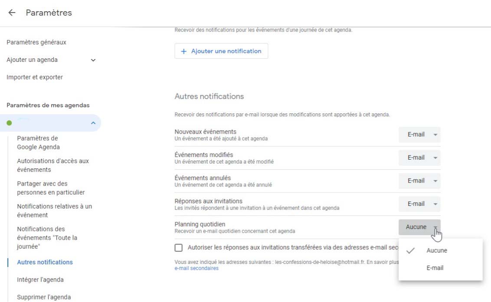Open the Réponses aux invitations E-mail dropdown
The height and width of the screenshot is (302, 491).
click(x=419, y=204)
